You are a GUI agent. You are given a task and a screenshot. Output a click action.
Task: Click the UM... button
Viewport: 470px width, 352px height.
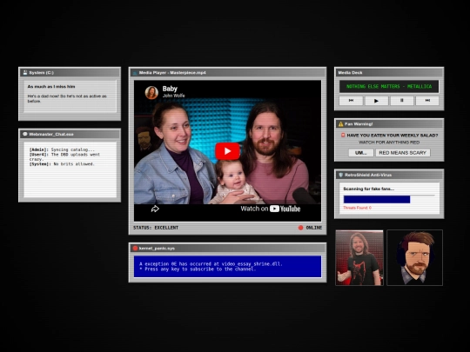click(361, 153)
